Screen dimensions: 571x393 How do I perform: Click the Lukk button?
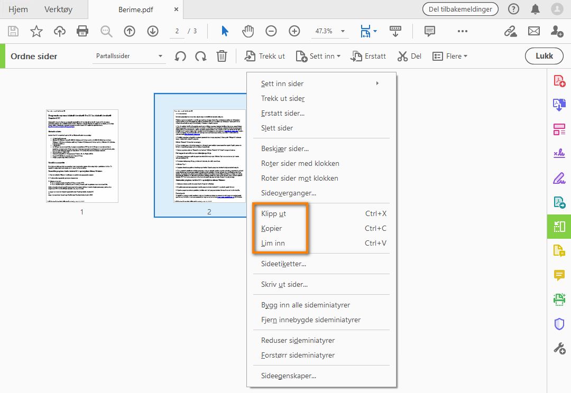point(544,56)
